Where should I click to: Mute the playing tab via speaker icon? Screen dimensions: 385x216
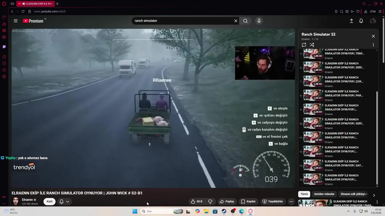[x=23, y=4]
